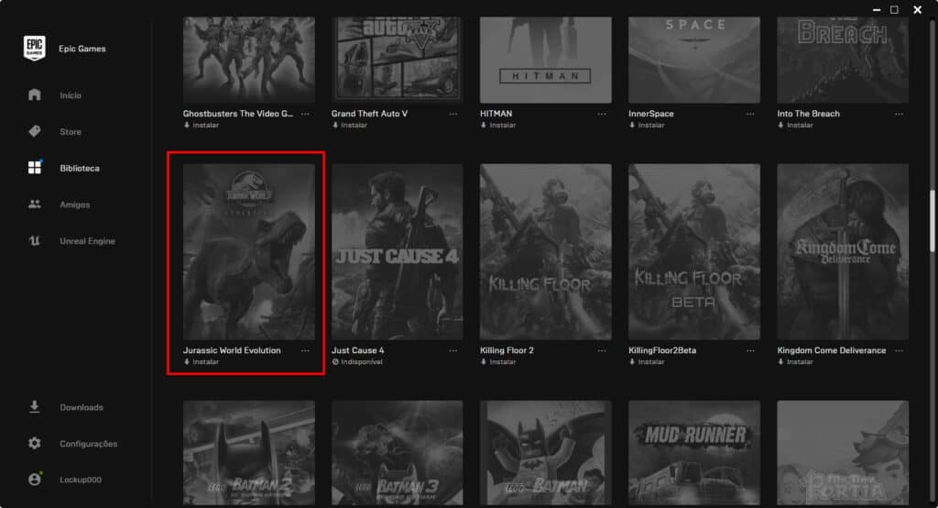Click Instalar under Killing Floor 2
The image size is (938, 508).
coord(503,362)
